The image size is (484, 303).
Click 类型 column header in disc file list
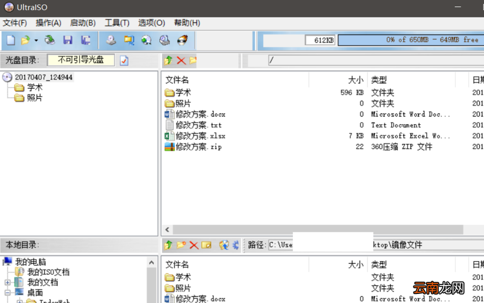[x=379, y=80]
